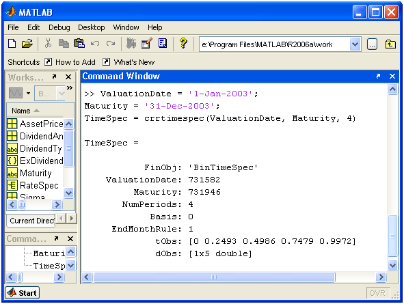Select the DividendTy variable
The height and width of the screenshot is (304, 404).
click(35, 148)
